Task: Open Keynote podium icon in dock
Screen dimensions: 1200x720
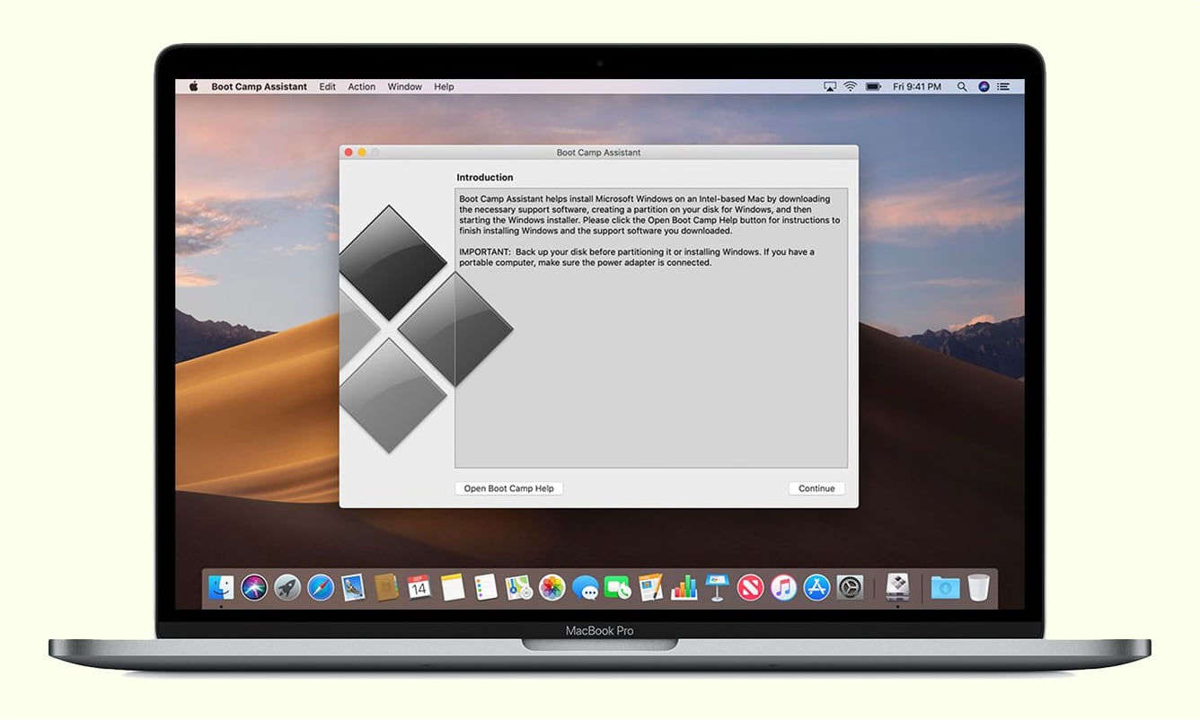Action: click(x=717, y=588)
